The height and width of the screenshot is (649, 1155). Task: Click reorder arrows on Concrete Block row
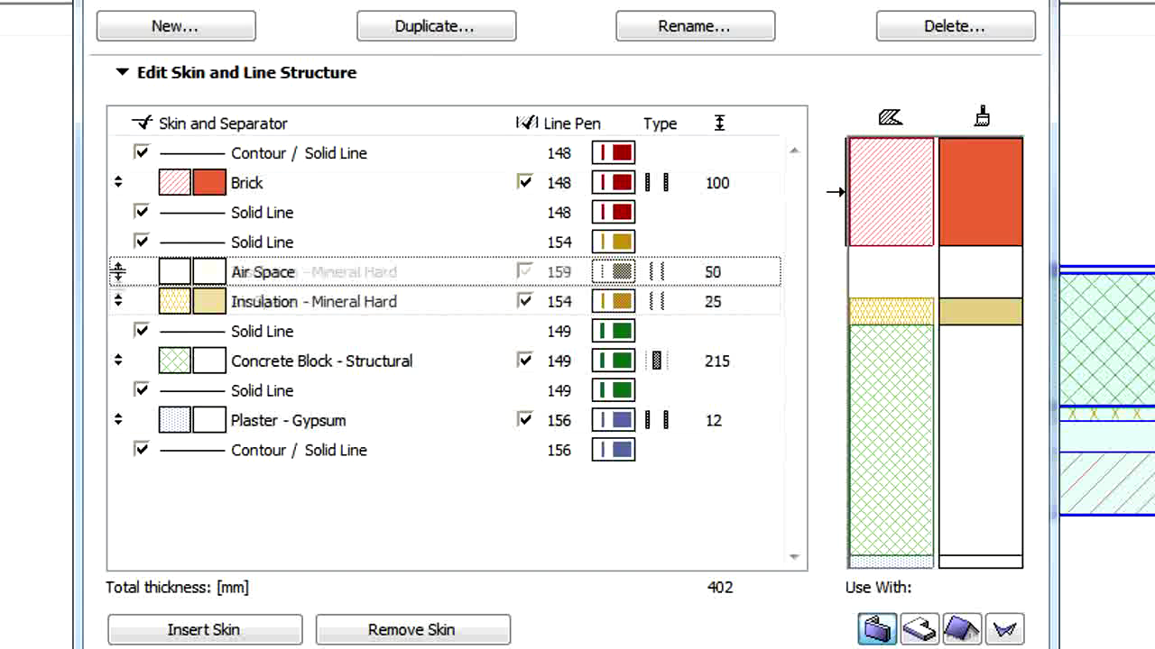(118, 361)
